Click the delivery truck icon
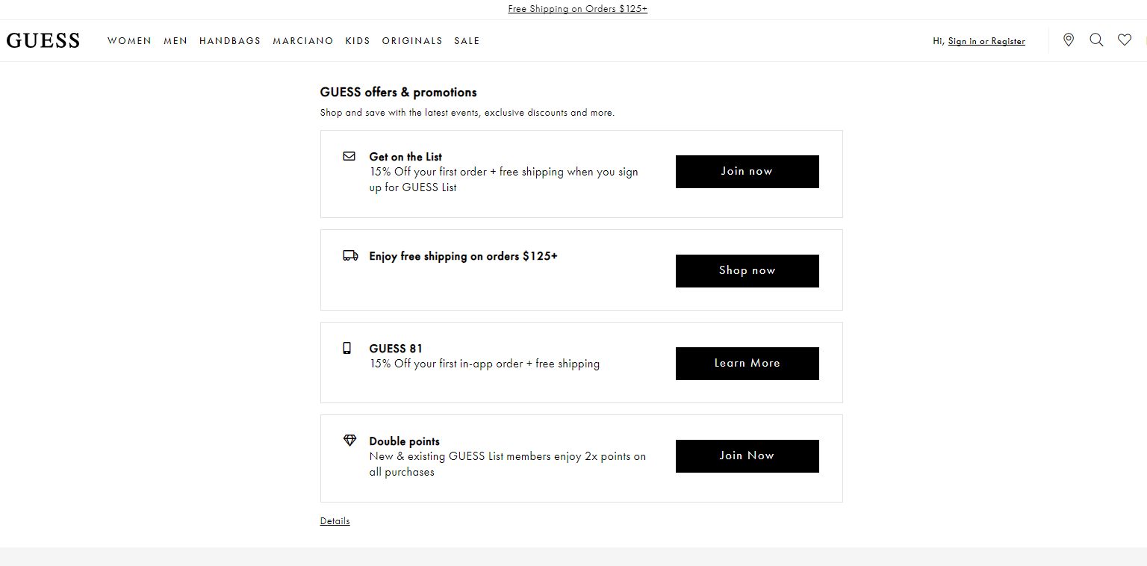The height and width of the screenshot is (566, 1147). coord(350,255)
